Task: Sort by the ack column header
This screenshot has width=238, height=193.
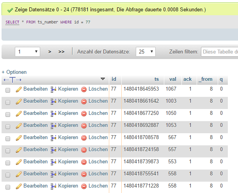Action: (x=187, y=79)
